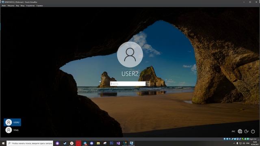This screenshot has width=260, height=146.
Task: Click the ENG host language indicator
Action: pyautogui.click(x=248, y=143)
